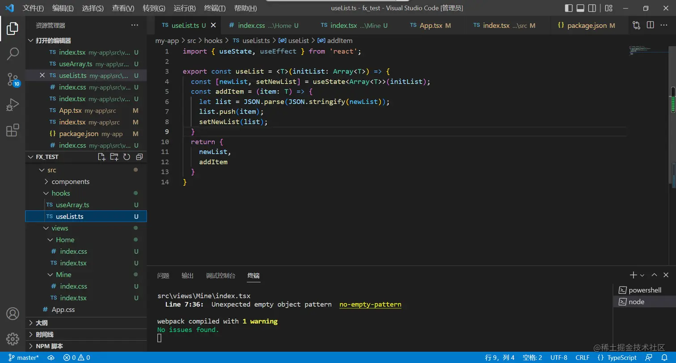Open editor more actions menu
This screenshot has width=676, height=363.
pyautogui.click(x=665, y=26)
